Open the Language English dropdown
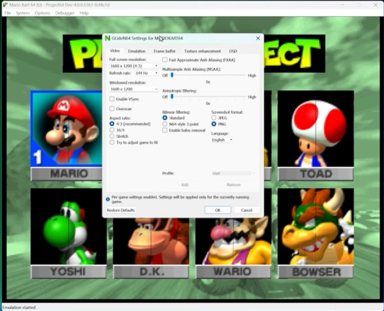Screen dimensions: 384x311 tap(222, 140)
